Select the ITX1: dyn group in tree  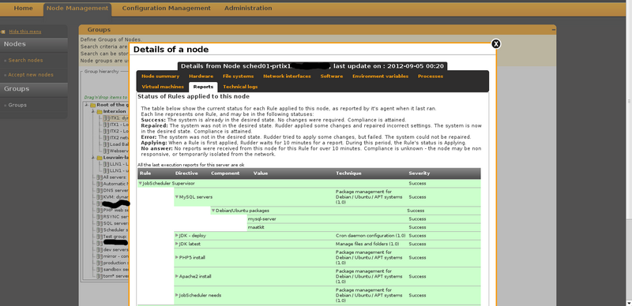(x=115, y=118)
